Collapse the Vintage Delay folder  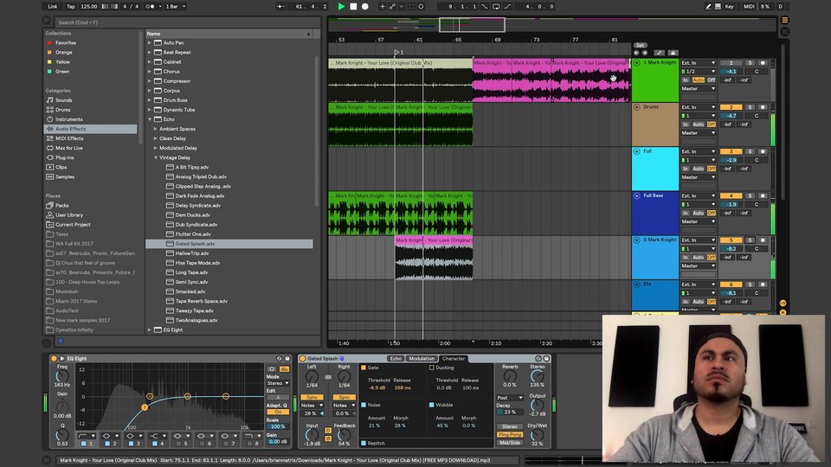point(155,157)
